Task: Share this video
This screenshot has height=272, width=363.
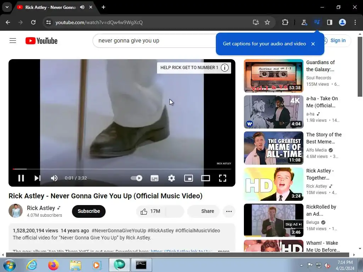Action: point(203,211)
